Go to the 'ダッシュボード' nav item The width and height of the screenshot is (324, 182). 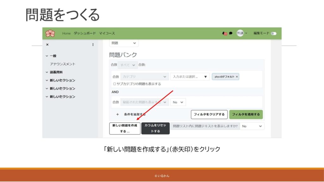84,33
